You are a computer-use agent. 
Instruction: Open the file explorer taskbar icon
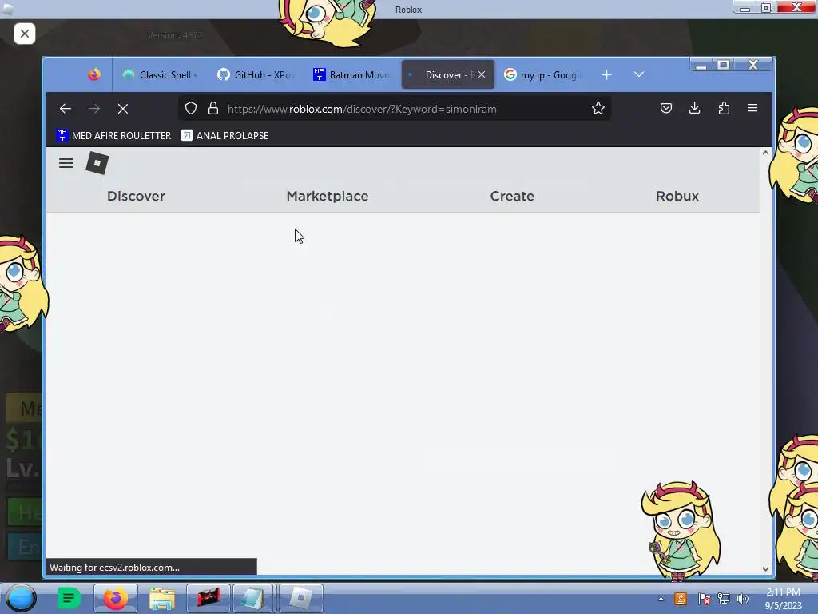click(x=161, y=598)
